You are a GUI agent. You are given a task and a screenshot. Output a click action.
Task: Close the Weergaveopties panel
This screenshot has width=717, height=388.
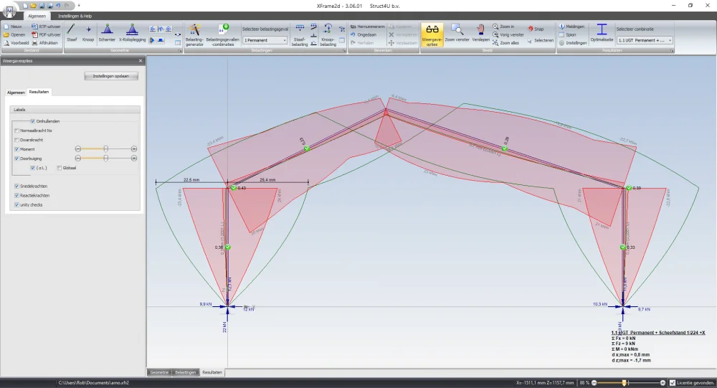click(141, 60)
